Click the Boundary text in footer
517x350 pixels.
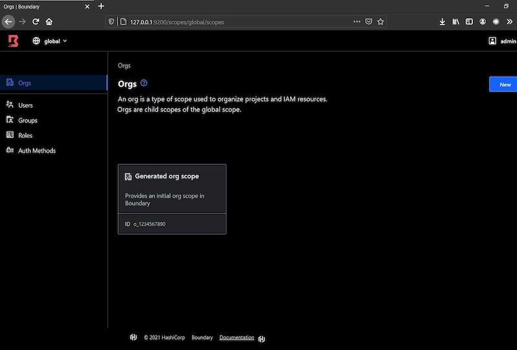pyautogui.click(x=202, y=338)
